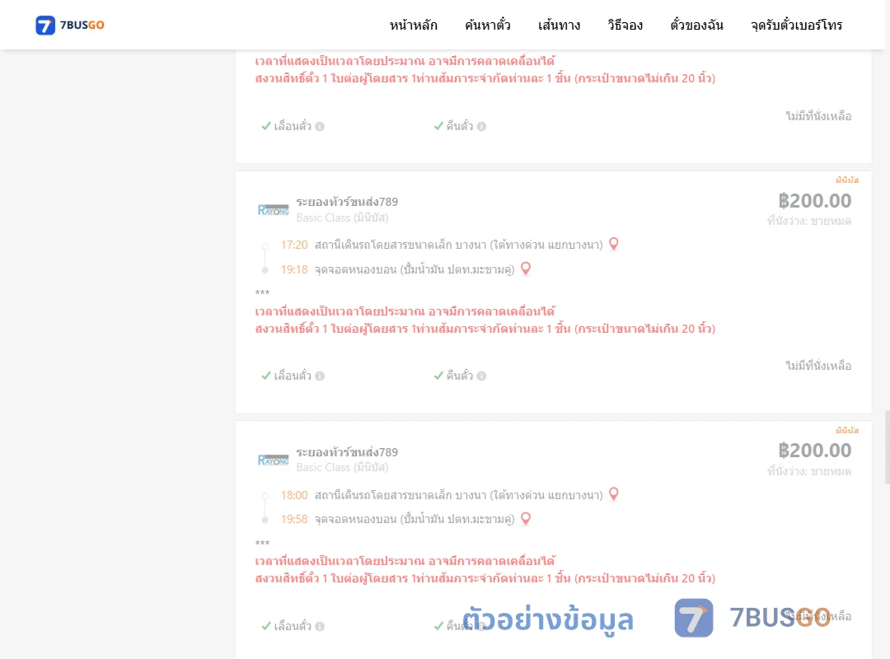The image size is (890, 659).
Task: Click info icon beside คืนตั๋ว in 17:20 card
Action: coord(481,376)
